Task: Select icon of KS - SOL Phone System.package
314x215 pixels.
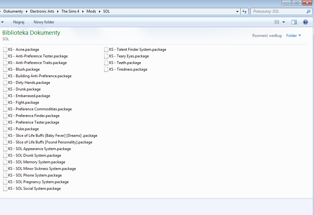Action: pos(5,175)
